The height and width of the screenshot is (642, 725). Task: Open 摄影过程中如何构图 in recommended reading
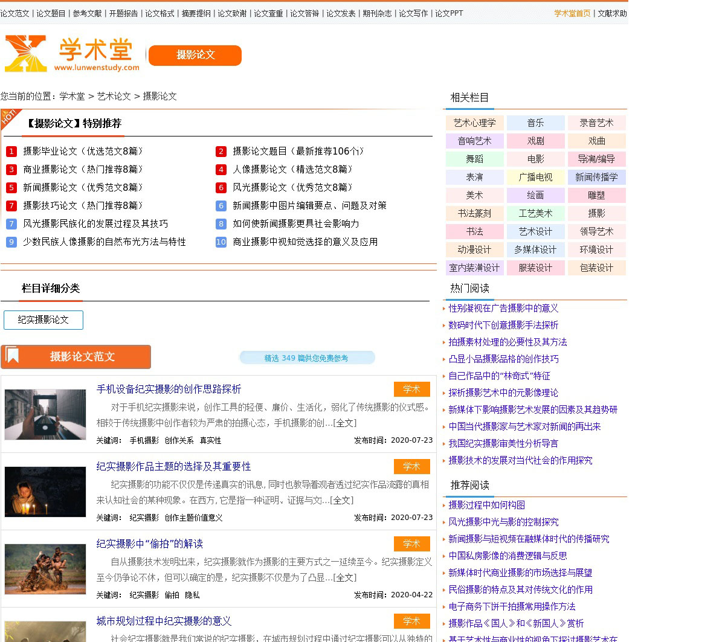pos(486,506)
